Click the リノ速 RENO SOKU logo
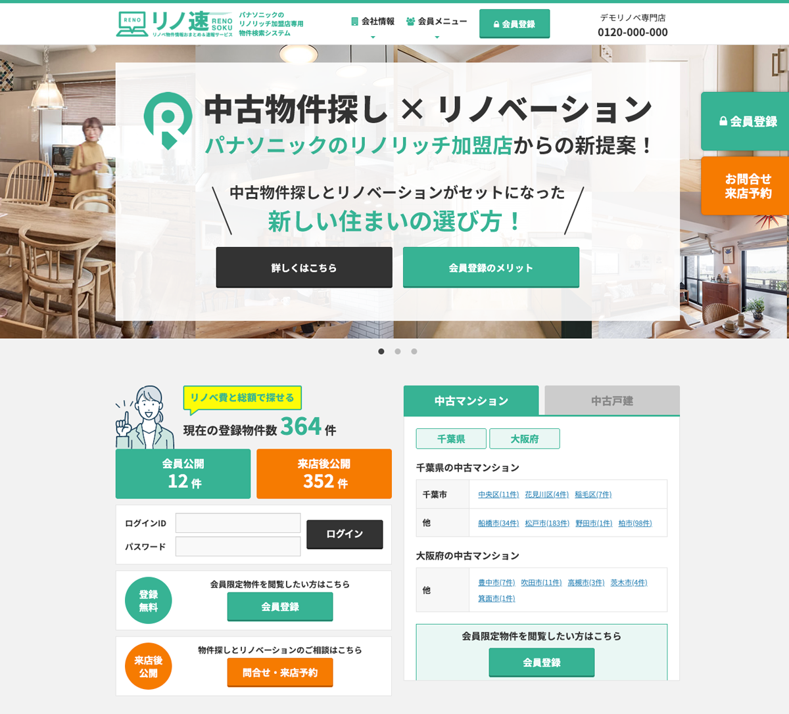This screenshot has height=714, width=789. tap(174, 24)
